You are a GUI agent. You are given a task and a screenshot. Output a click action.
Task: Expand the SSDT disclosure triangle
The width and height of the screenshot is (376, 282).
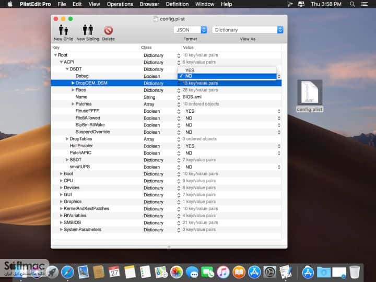point(67,160)
